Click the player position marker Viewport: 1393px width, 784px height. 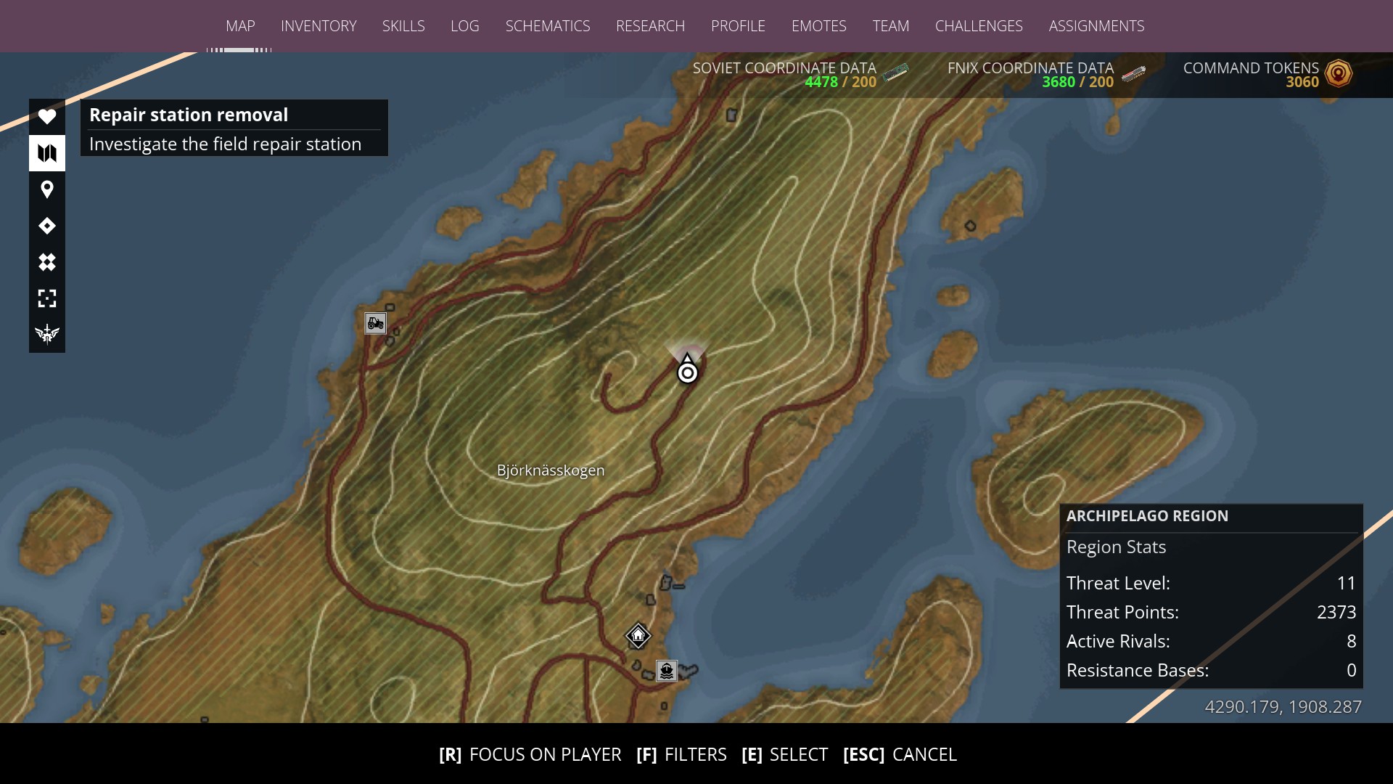[688, 372]
